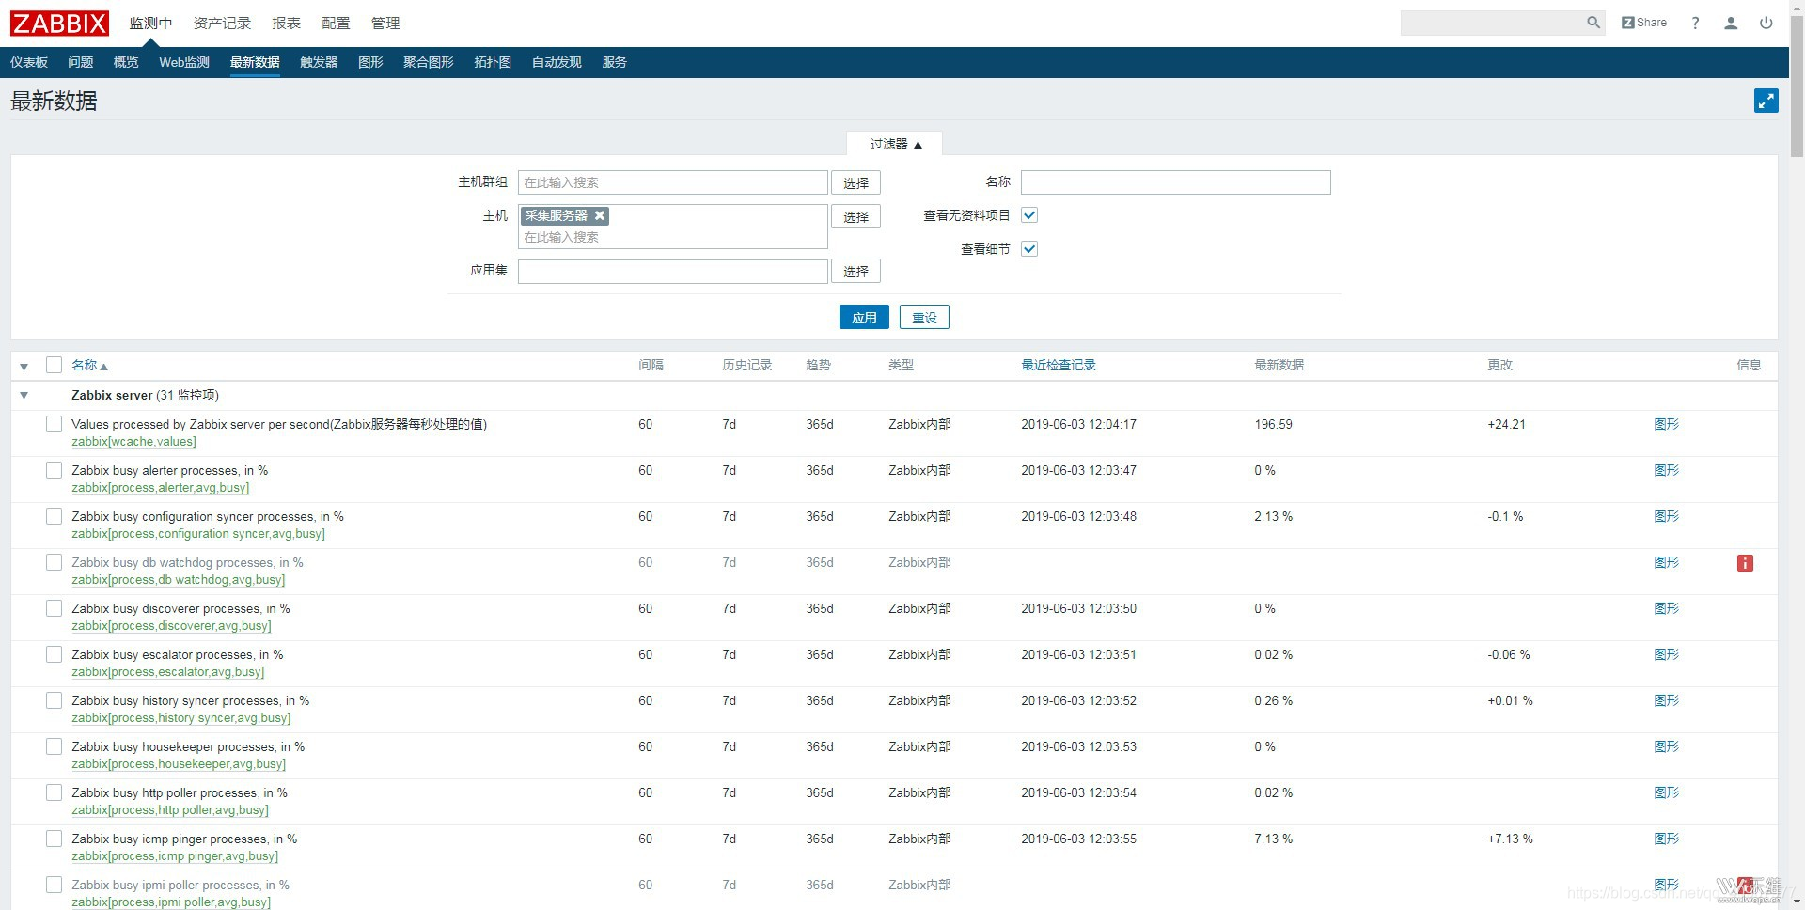Open red info icon for db watchdog row
This screenshot has height=910, width=1805.
click(x=1745, y=563)
